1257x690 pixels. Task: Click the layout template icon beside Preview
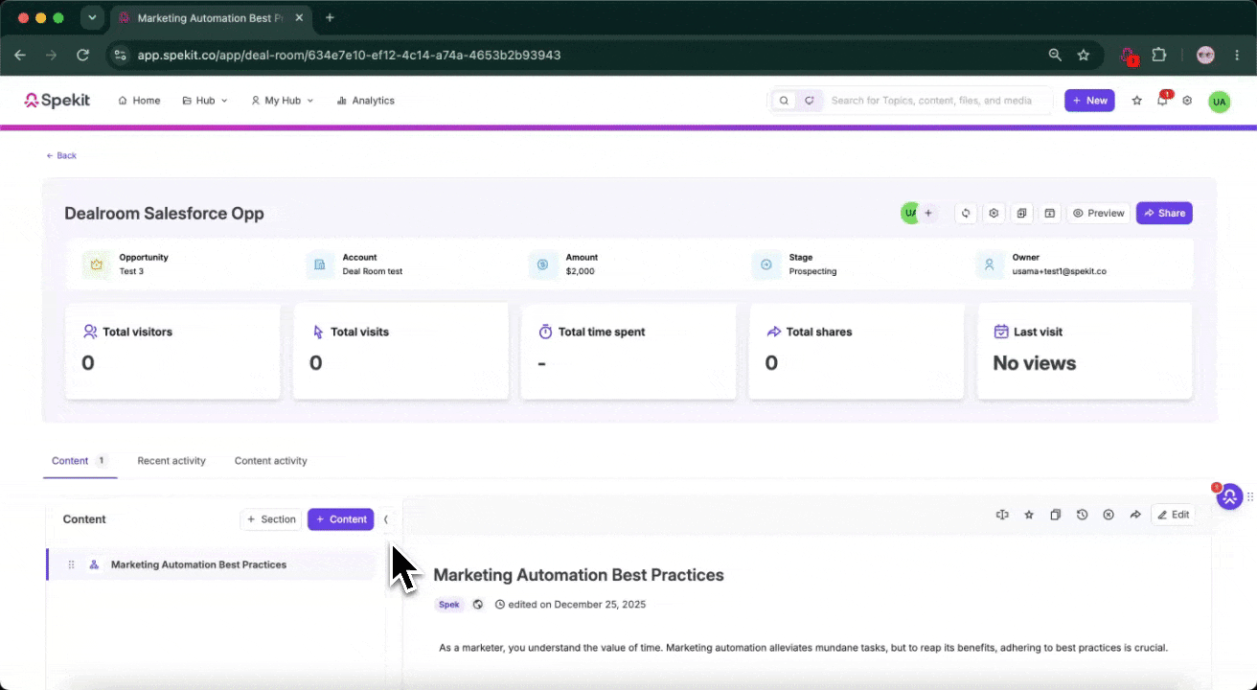(x=1050, y=214)
